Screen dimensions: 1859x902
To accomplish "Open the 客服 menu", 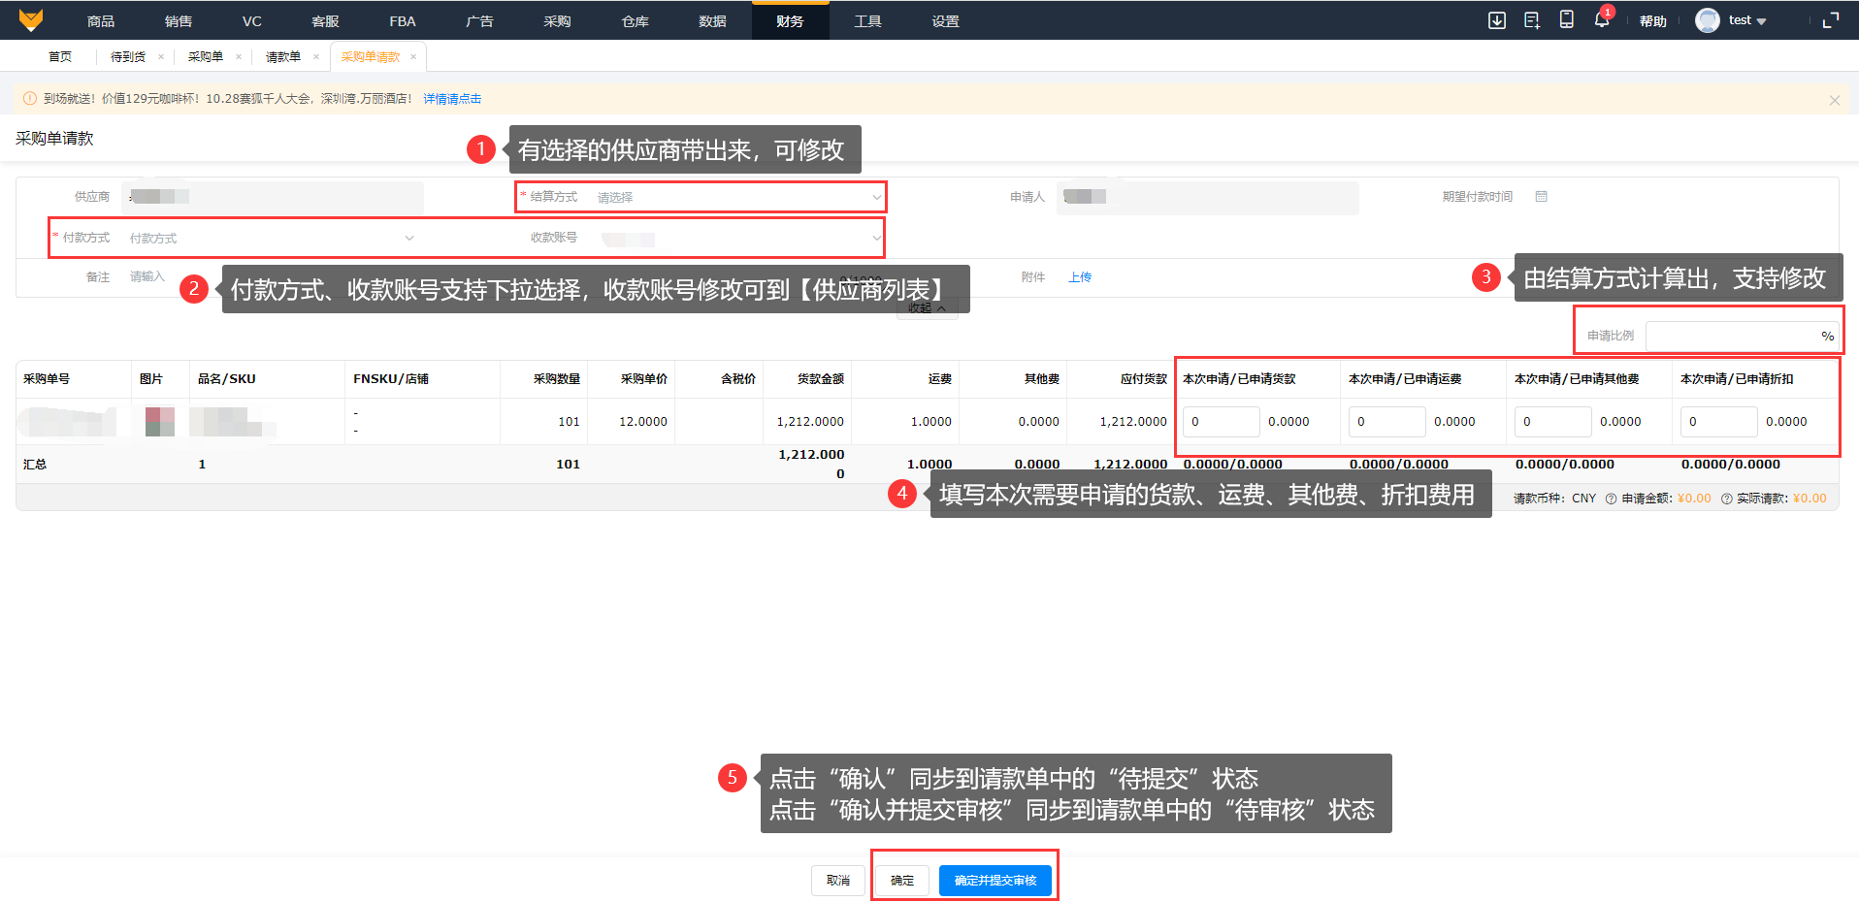I will click(325, 21).
